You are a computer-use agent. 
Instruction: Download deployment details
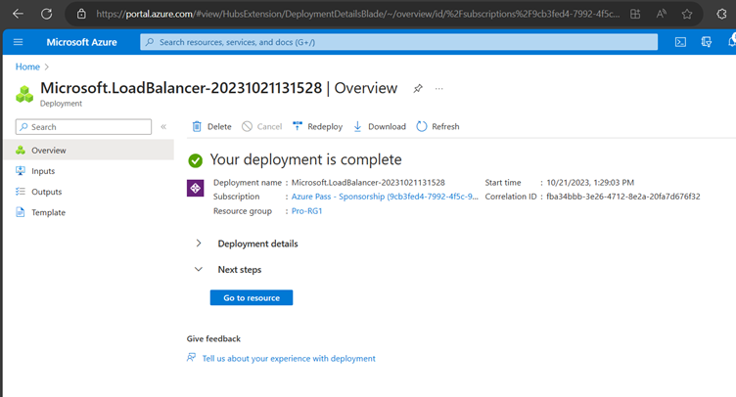(380, 126)
